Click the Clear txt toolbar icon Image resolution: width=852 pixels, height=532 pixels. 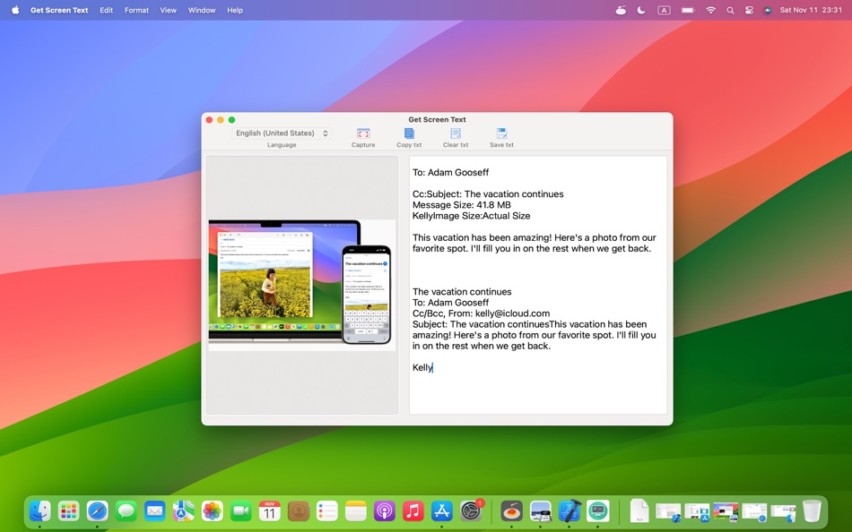click(x=456, y=133)
